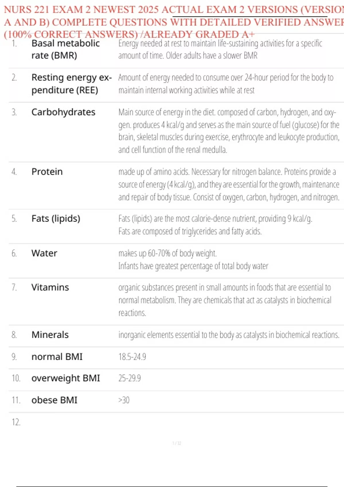Click the Water term in row 6
This screenshot has height=487, width=344.
pos(44,253)
